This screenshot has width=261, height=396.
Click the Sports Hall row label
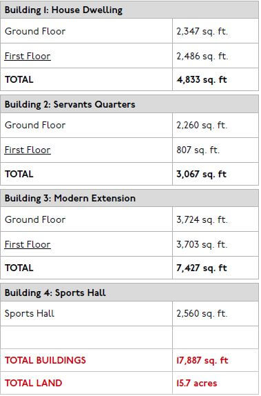pos(29,313)
